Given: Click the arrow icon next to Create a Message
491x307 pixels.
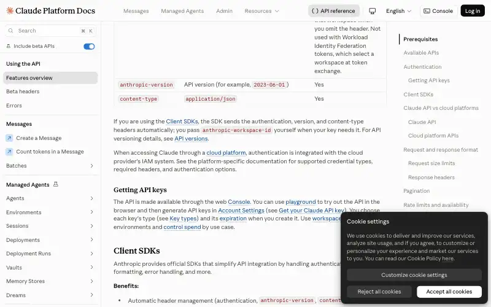Looking at the screenshot, I should tap(9, 138).
